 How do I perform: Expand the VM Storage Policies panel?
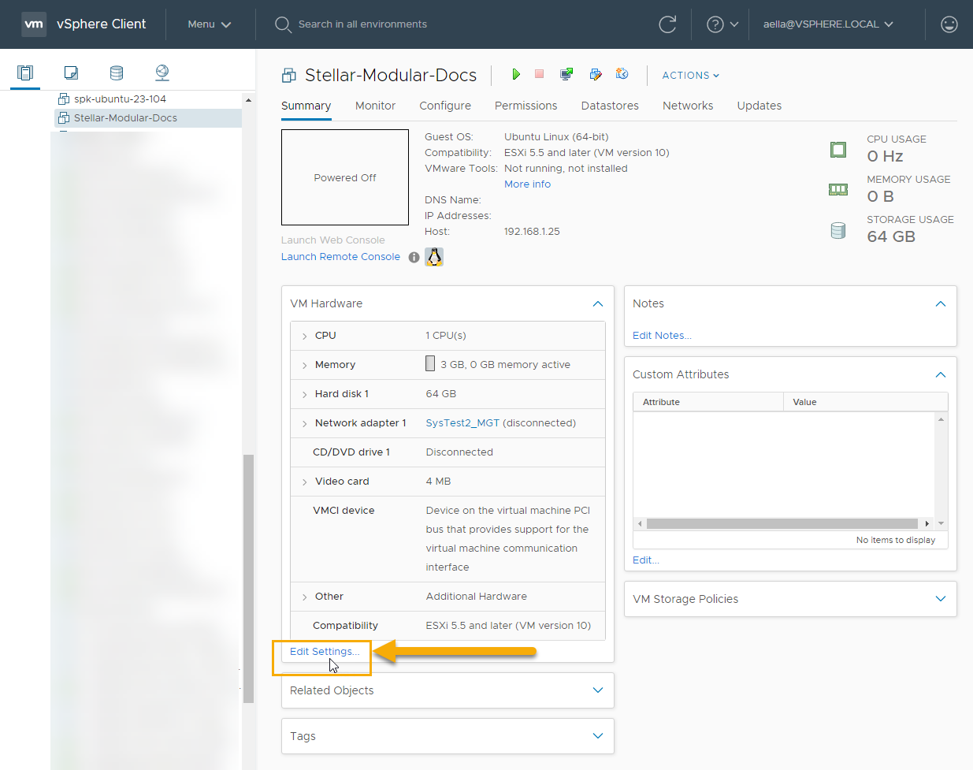tap(940, 599)
